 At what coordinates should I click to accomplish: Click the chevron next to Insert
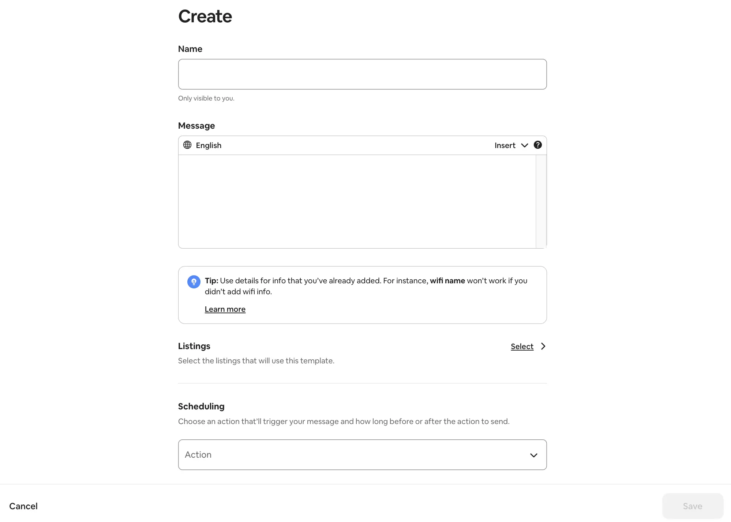point(524,145)
